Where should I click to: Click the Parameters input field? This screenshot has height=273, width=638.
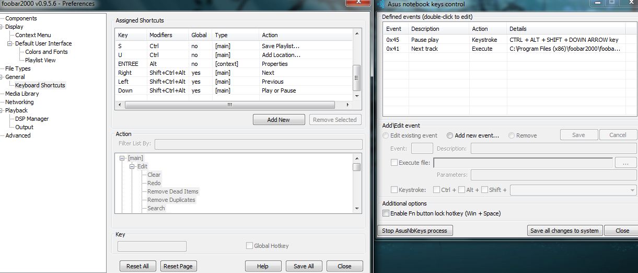click(553, 175)
